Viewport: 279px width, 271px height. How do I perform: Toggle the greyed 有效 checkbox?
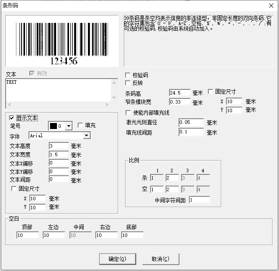tap(32, 73)
